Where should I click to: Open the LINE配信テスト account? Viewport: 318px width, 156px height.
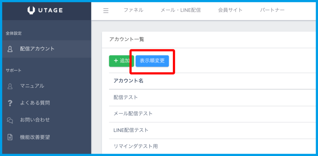[x=131, y=130]
